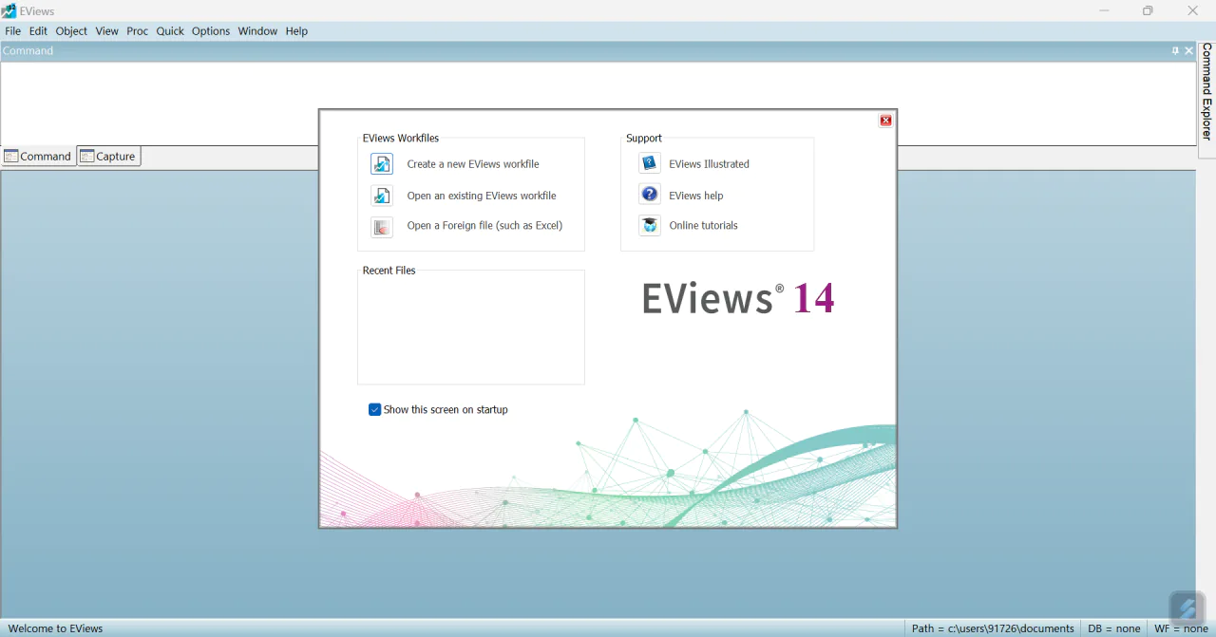Click Open an existing EViews workfile link
Image resolution: width=1216 pixels, height=637 pixels.
[x=482, y=196]
